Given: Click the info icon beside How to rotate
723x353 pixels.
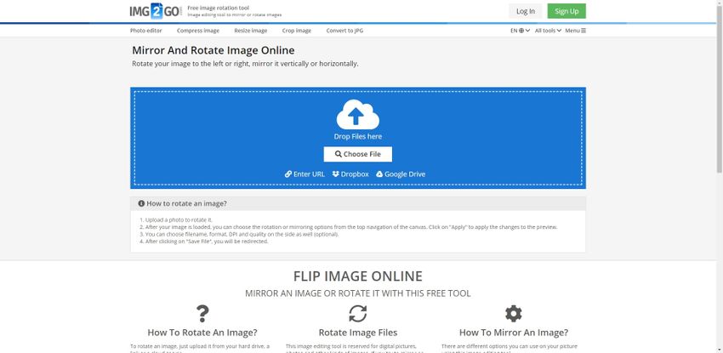Looking at the screenshot, I should (141, 204).
